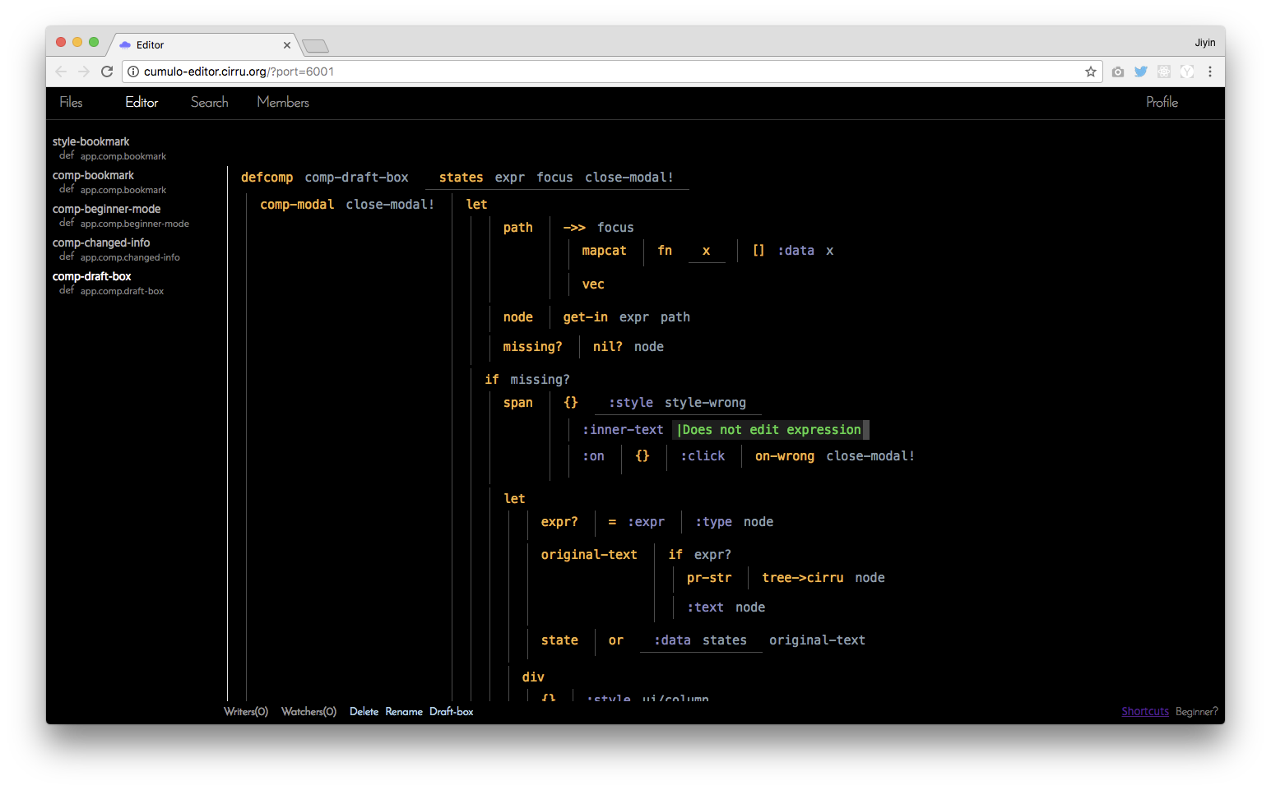Open the Twitter extension icon

(1140, 72)
